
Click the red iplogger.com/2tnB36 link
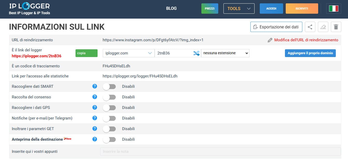(x=37, y=56)
